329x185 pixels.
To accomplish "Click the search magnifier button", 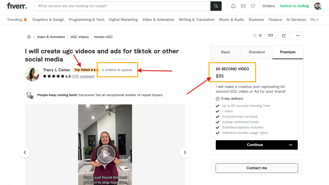I will pyautogui.click(x=216, y=6).
